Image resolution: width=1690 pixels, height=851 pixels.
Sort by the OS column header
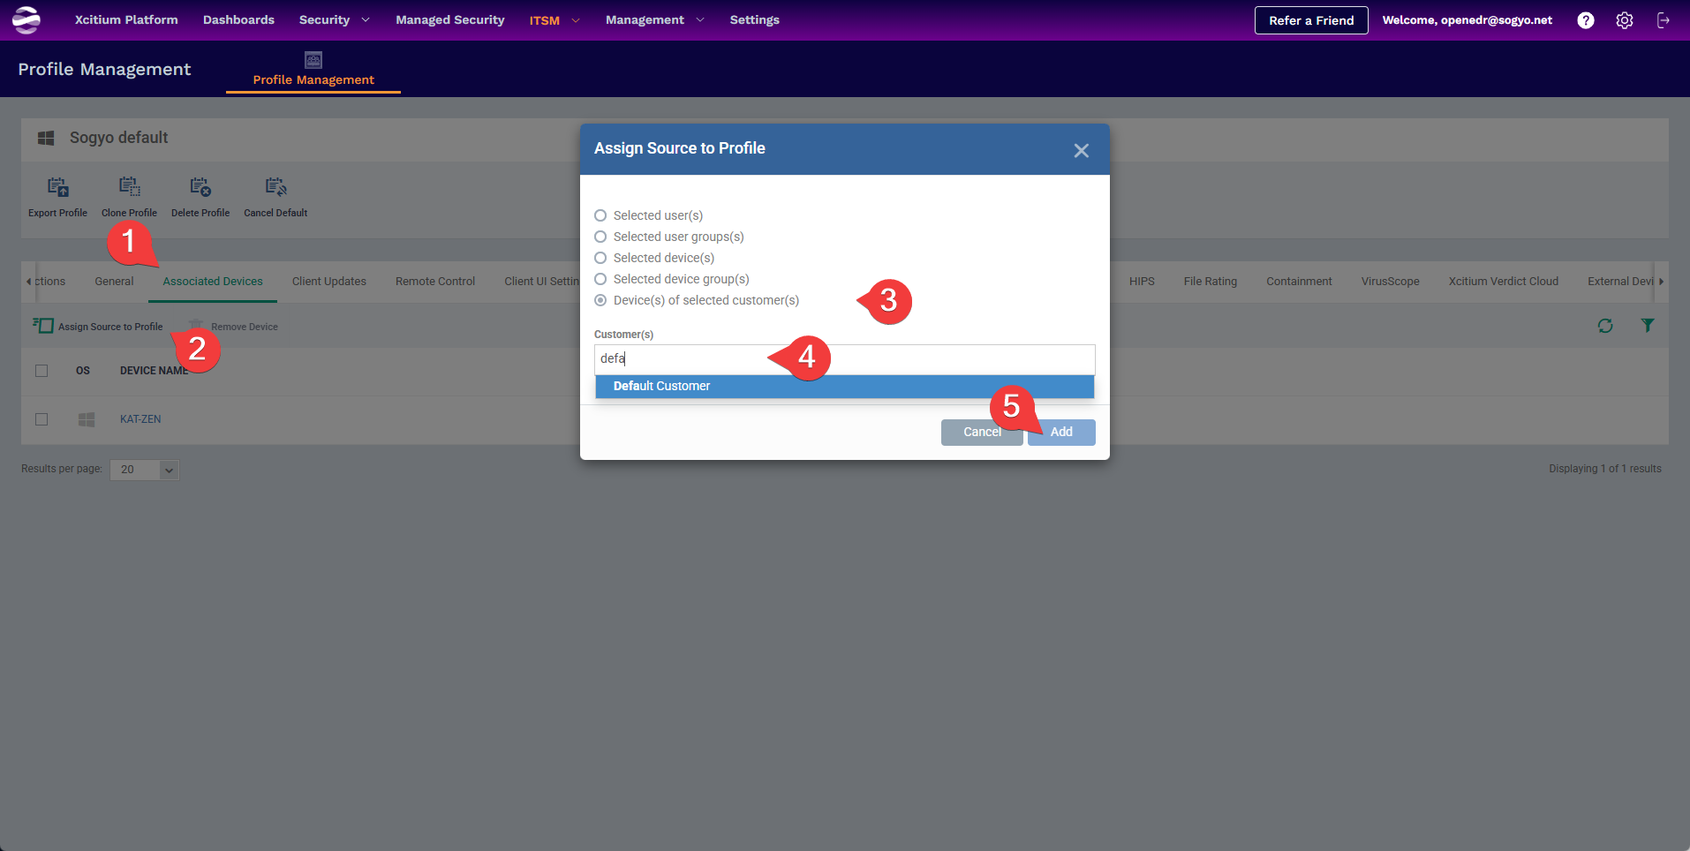point(83,371)
